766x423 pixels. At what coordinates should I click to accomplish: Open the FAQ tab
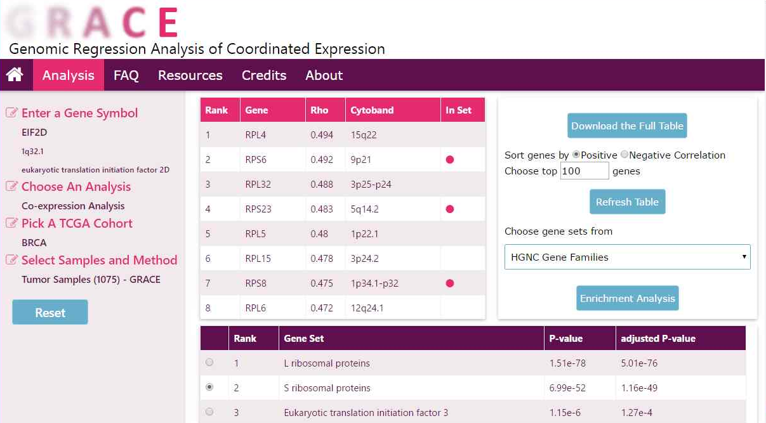click(126, 75)
